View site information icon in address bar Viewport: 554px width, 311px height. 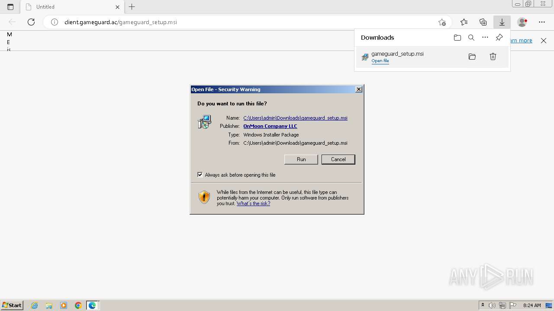pyautogui.click(x=55, y=22)
